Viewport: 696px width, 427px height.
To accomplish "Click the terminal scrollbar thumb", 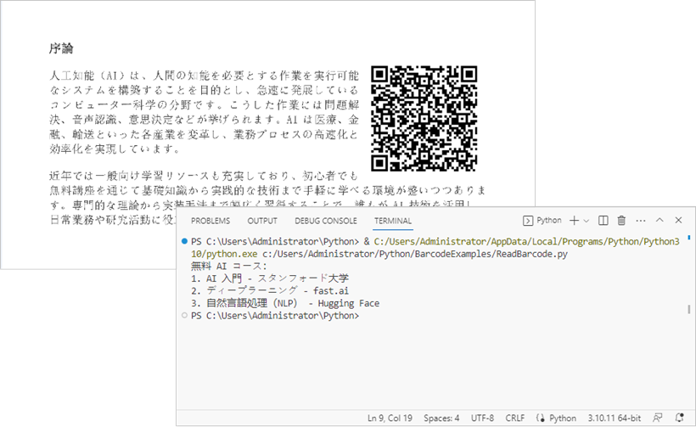I will [x=688, y=309].
